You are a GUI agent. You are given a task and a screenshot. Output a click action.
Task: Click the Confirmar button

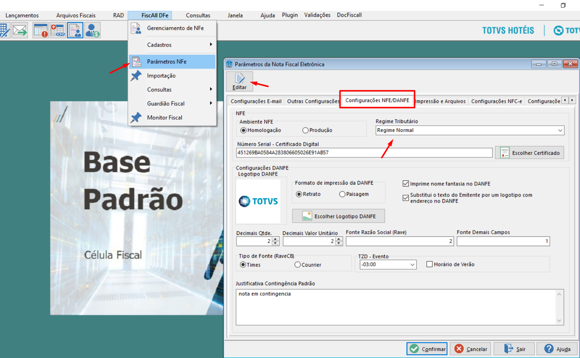coord(427,349)
